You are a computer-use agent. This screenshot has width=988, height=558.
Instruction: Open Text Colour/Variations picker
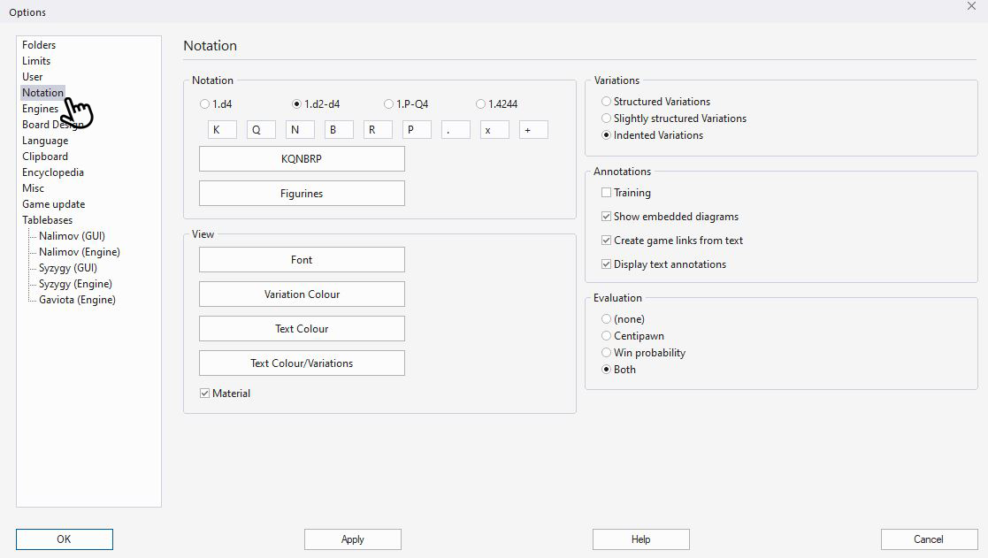click(x=302, y=363)
